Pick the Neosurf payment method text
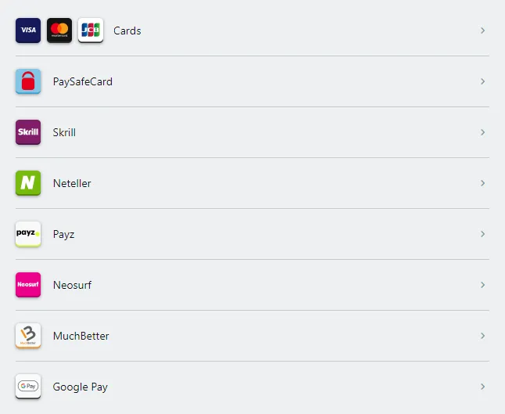 pyautogui.click(x=72, y=286)
